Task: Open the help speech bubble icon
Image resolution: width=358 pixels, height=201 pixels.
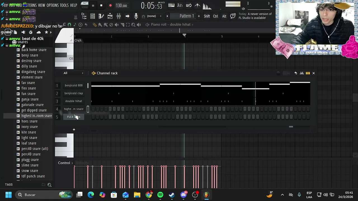Action: (x=233, y=16)
